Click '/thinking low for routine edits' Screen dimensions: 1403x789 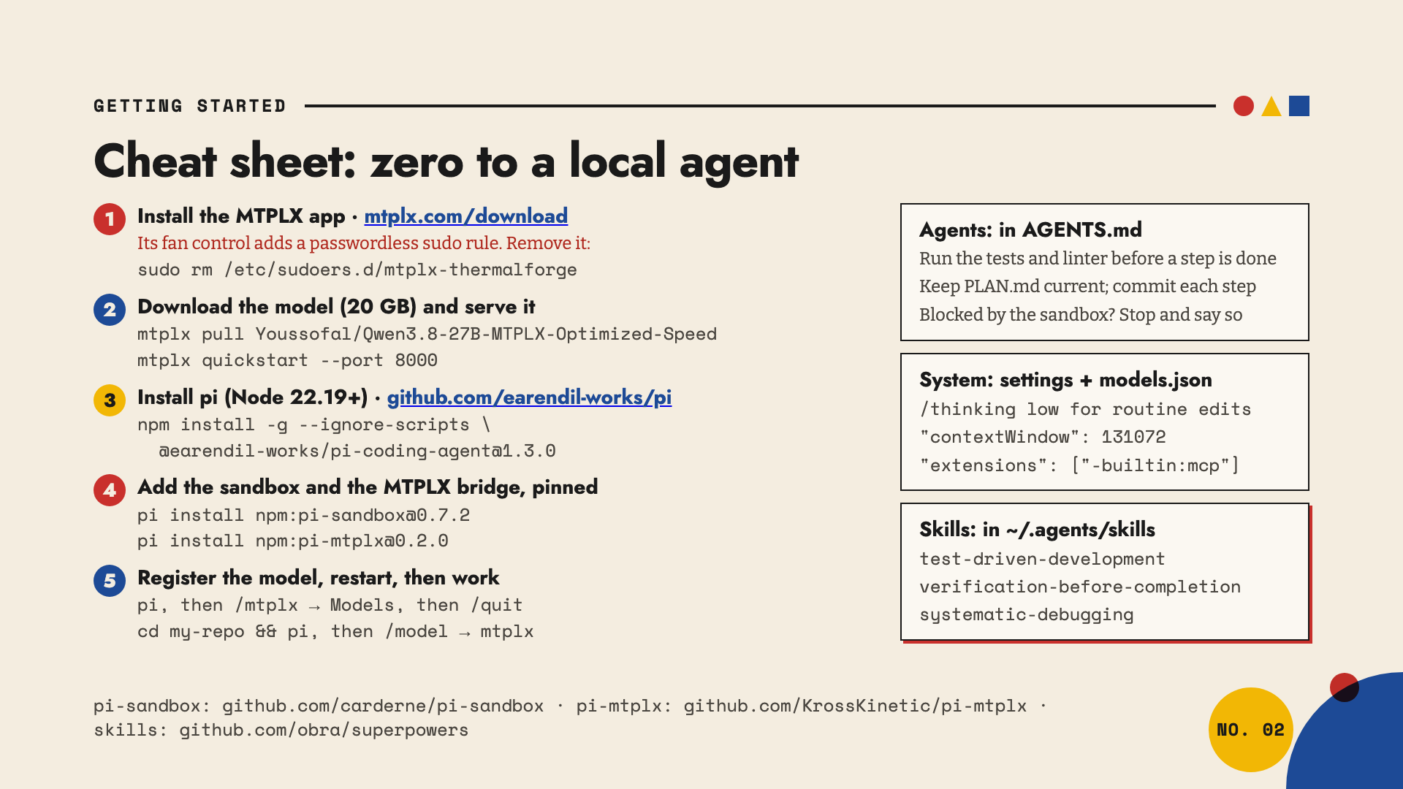[x=1085, y=409]
